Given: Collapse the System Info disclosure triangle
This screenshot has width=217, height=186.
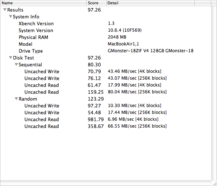Looking at the screenshot, I should click(x=10, y=17).
